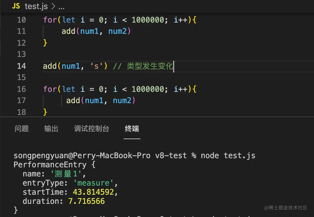
Task: Click the JS file icon in breadcrumb
Action: coord(16,6)
